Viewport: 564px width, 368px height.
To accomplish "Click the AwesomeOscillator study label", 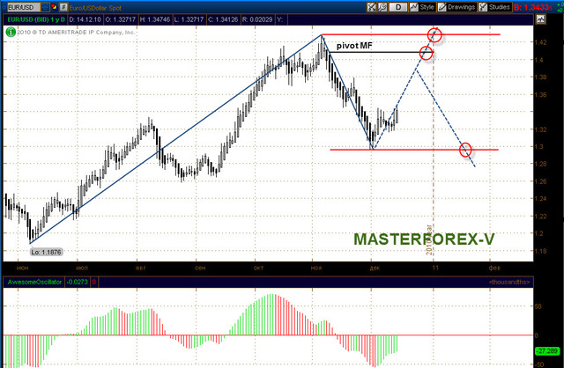I will 34,282.
